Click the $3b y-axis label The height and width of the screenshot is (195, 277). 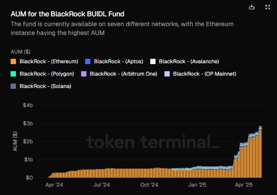(27, 123)
